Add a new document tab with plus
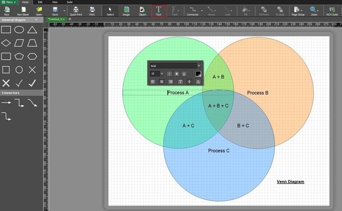 [70, 19]
